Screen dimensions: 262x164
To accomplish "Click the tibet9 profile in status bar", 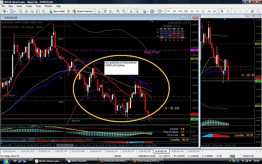I will pyautogui.click(x=118, y=156).
